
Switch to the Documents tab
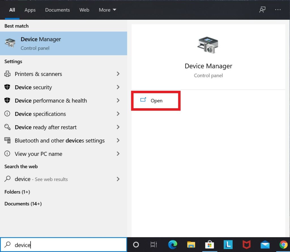[x=57, y=10]
